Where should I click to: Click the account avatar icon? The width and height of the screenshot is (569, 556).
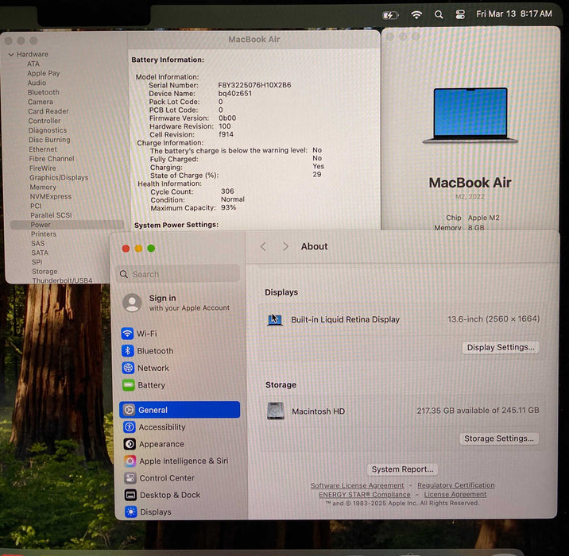pyautogui.click(x=132, y=303)
